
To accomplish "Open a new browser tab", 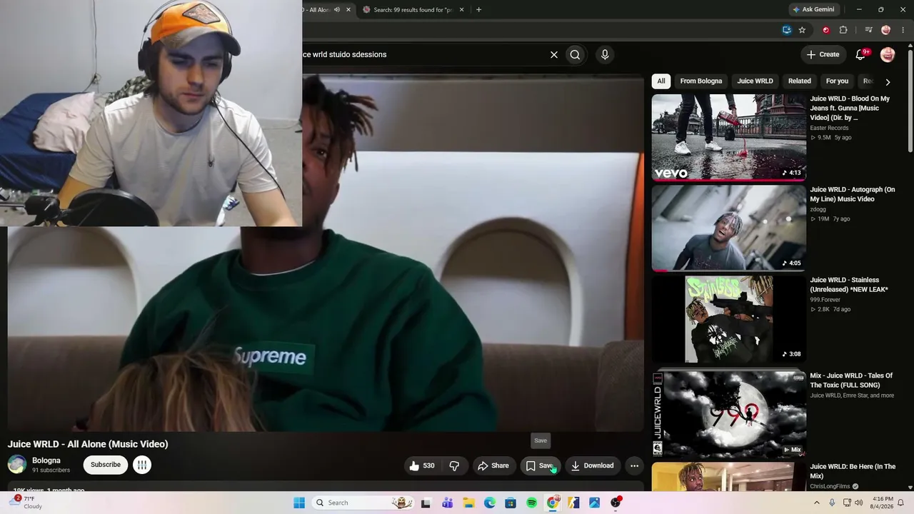I will [x=478, y=10].
